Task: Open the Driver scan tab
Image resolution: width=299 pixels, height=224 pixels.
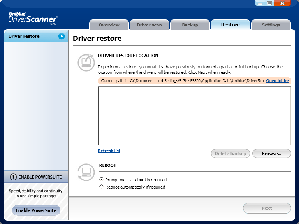Action: click(x=149, y=25)
